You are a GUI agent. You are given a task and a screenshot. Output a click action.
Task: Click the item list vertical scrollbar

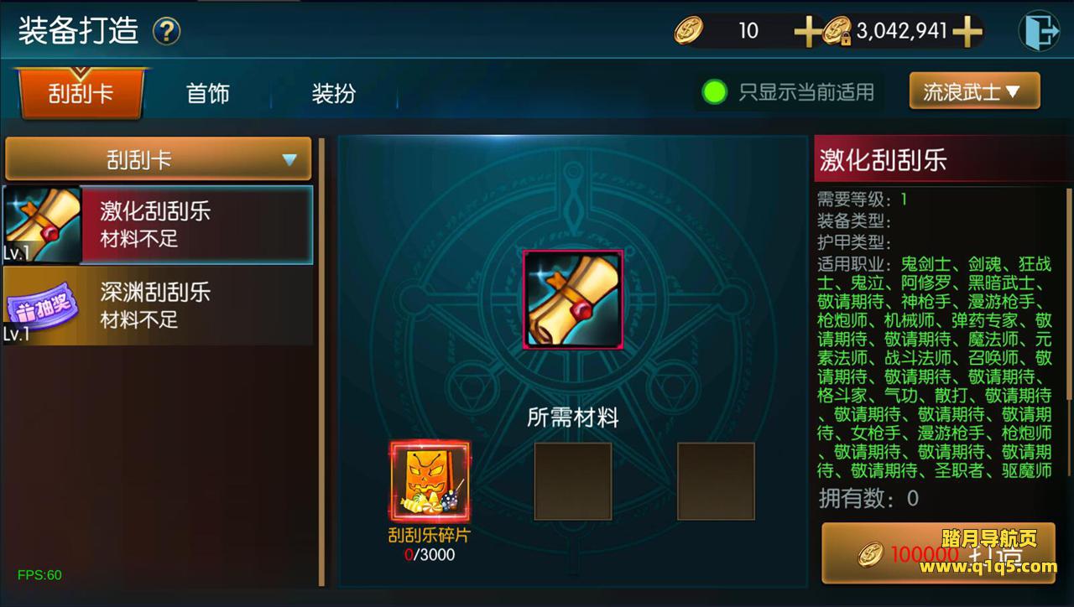point(321,362)
